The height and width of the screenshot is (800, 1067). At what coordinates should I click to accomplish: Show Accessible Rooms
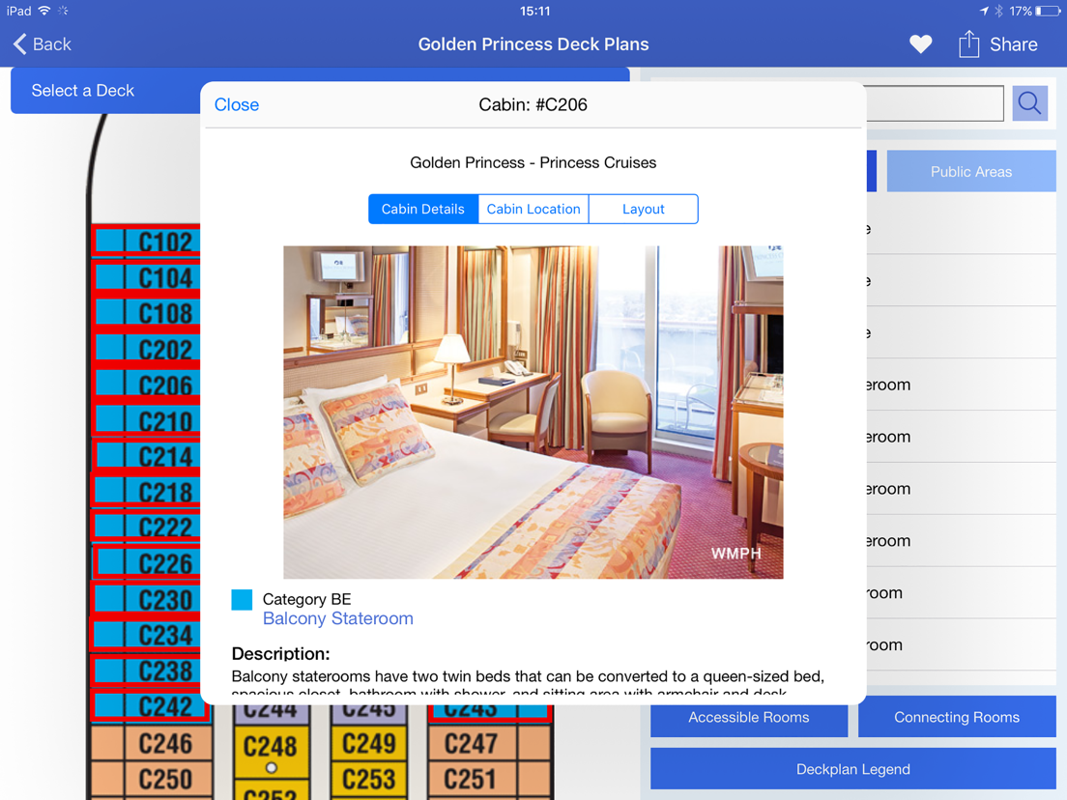[x=748, y=717]
